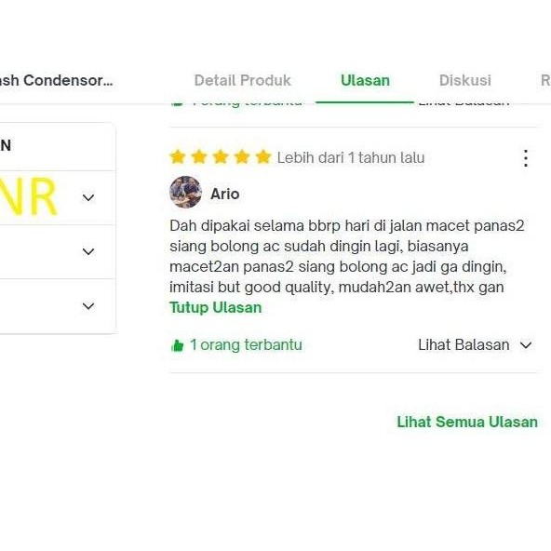The width and height of the screenshot is (551, 551).
Task: Open the three-dot options menu on Ario's review
Action: pos(525,158)
